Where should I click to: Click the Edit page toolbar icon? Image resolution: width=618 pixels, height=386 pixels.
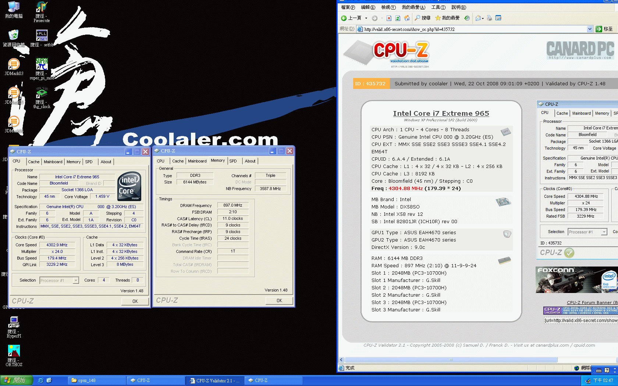tap(498, 18)
